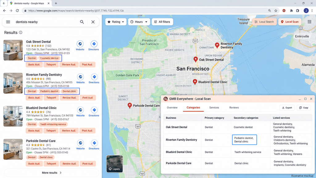Expand More results list
This screenshot has height=178, width=316.
tap(52, 173)
